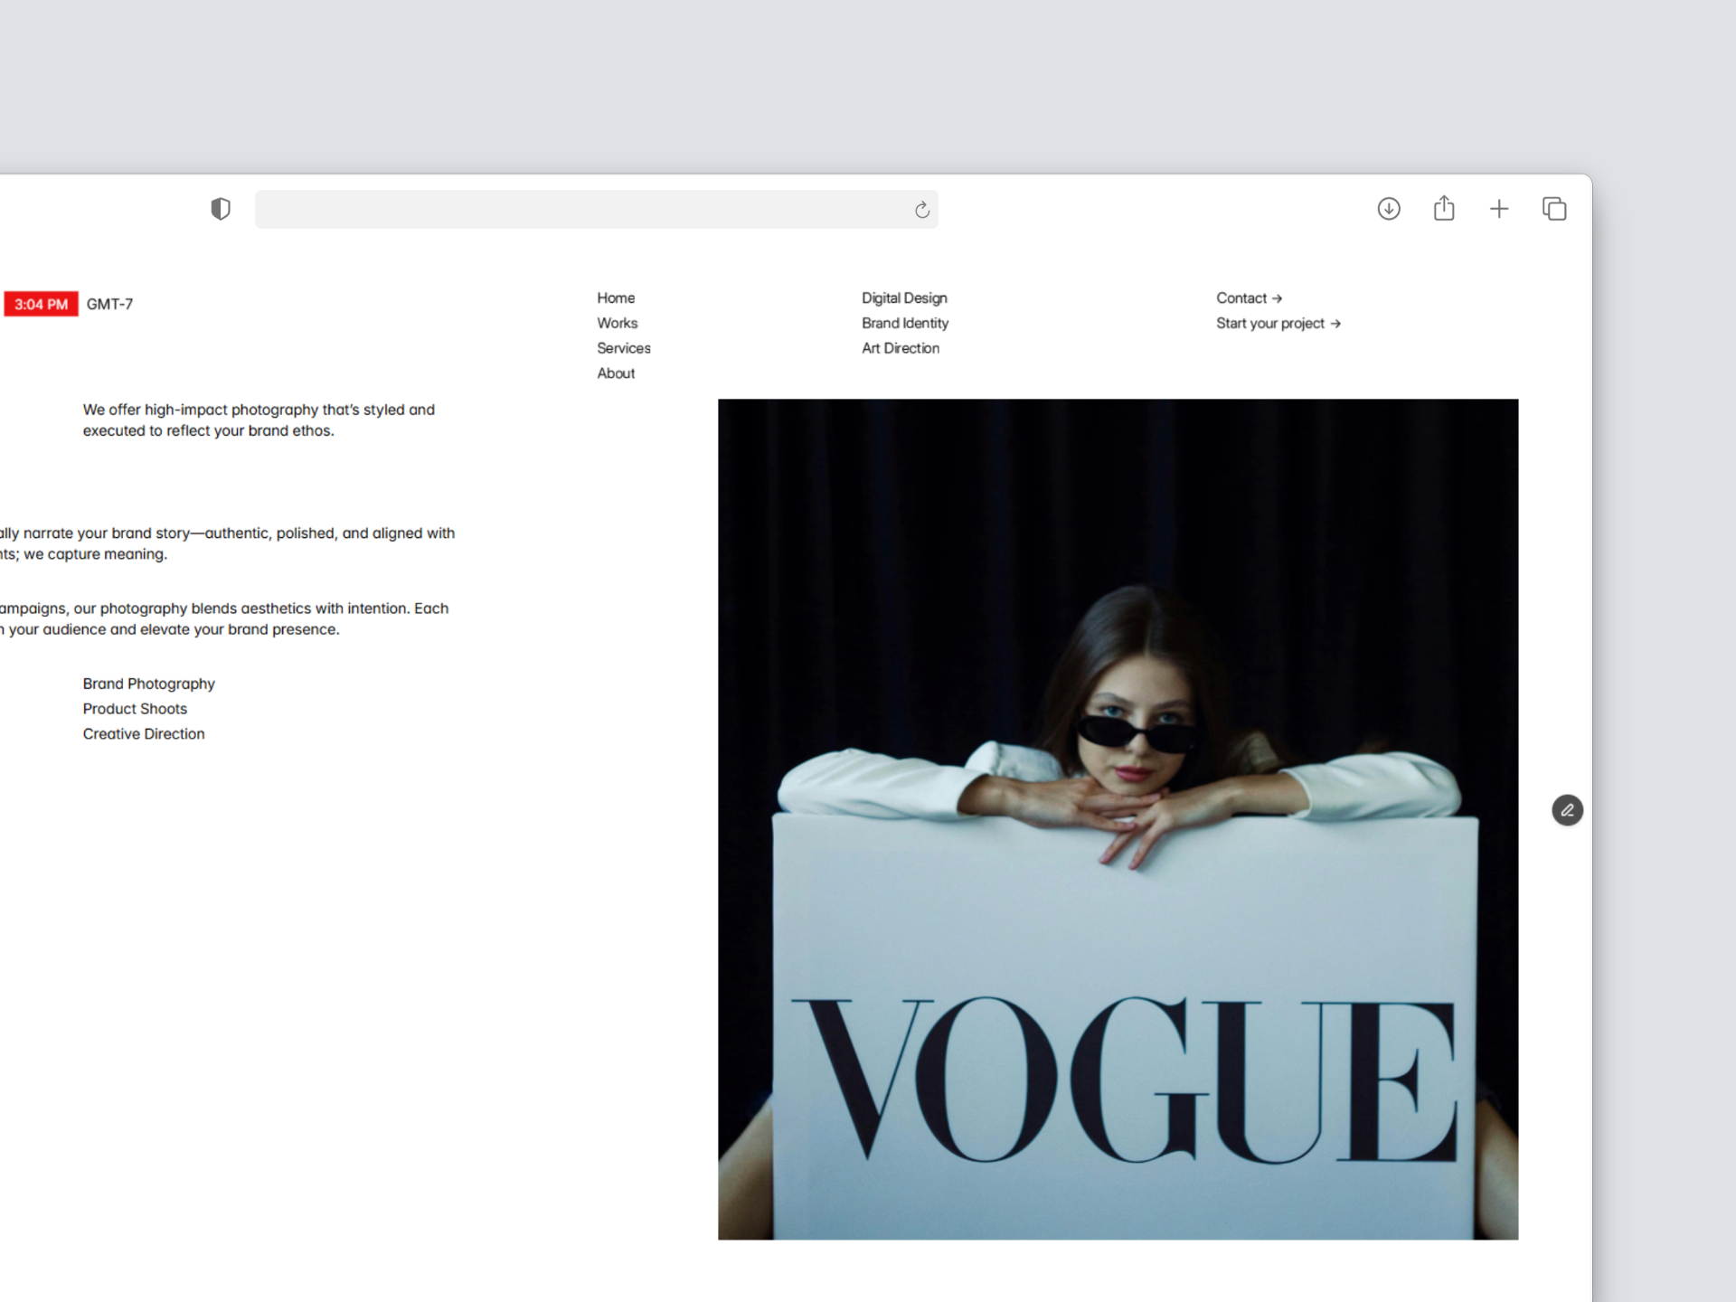Open the About page link

(x=616, y=373)
